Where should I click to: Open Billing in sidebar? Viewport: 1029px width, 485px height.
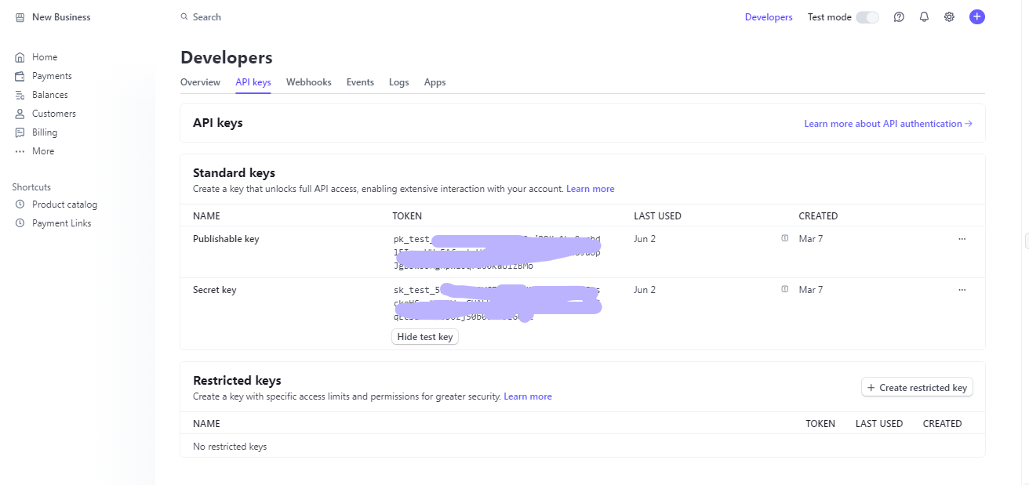tap(45, 132)
